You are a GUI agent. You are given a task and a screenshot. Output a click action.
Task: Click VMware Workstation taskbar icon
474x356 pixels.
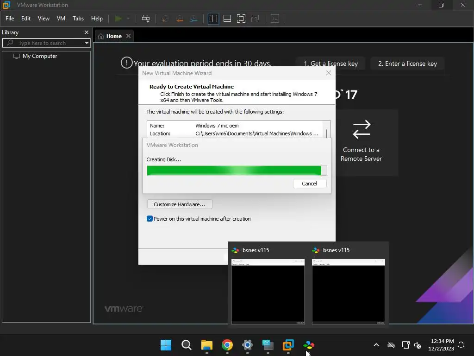coord(288,345)
